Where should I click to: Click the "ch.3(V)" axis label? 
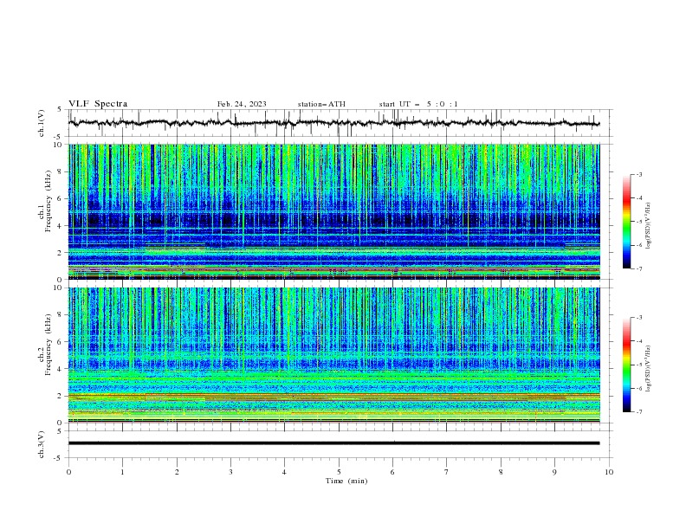pyautogui.click(x=42, y=444)
